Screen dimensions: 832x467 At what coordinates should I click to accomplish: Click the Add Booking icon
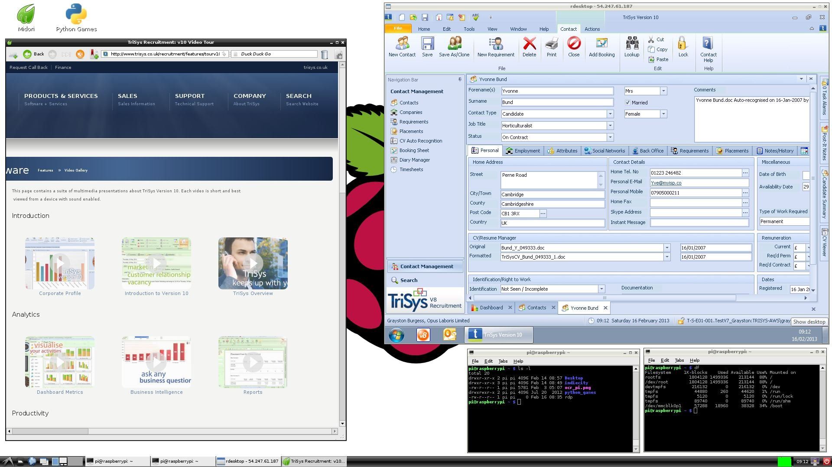coord(601,47)
